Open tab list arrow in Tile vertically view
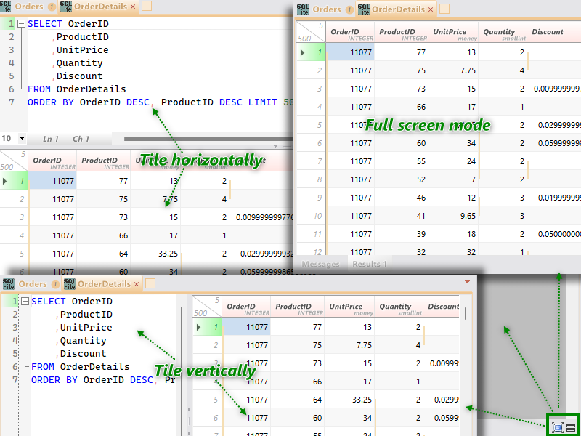The width and height of the screenshot is (581, 436). click(467, 282)
